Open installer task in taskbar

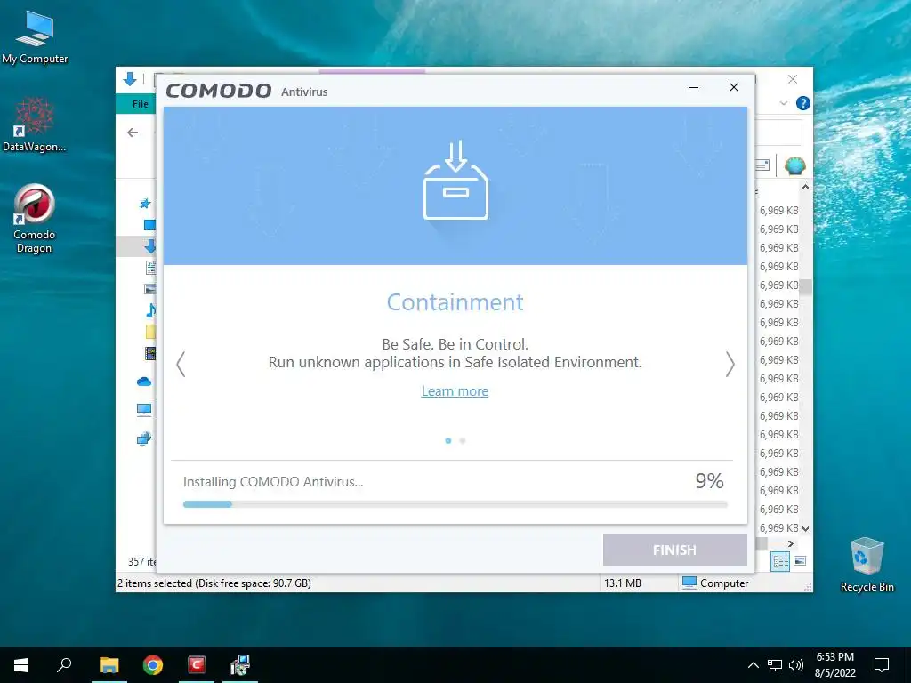pyautogui.click(x=239, y=665)
